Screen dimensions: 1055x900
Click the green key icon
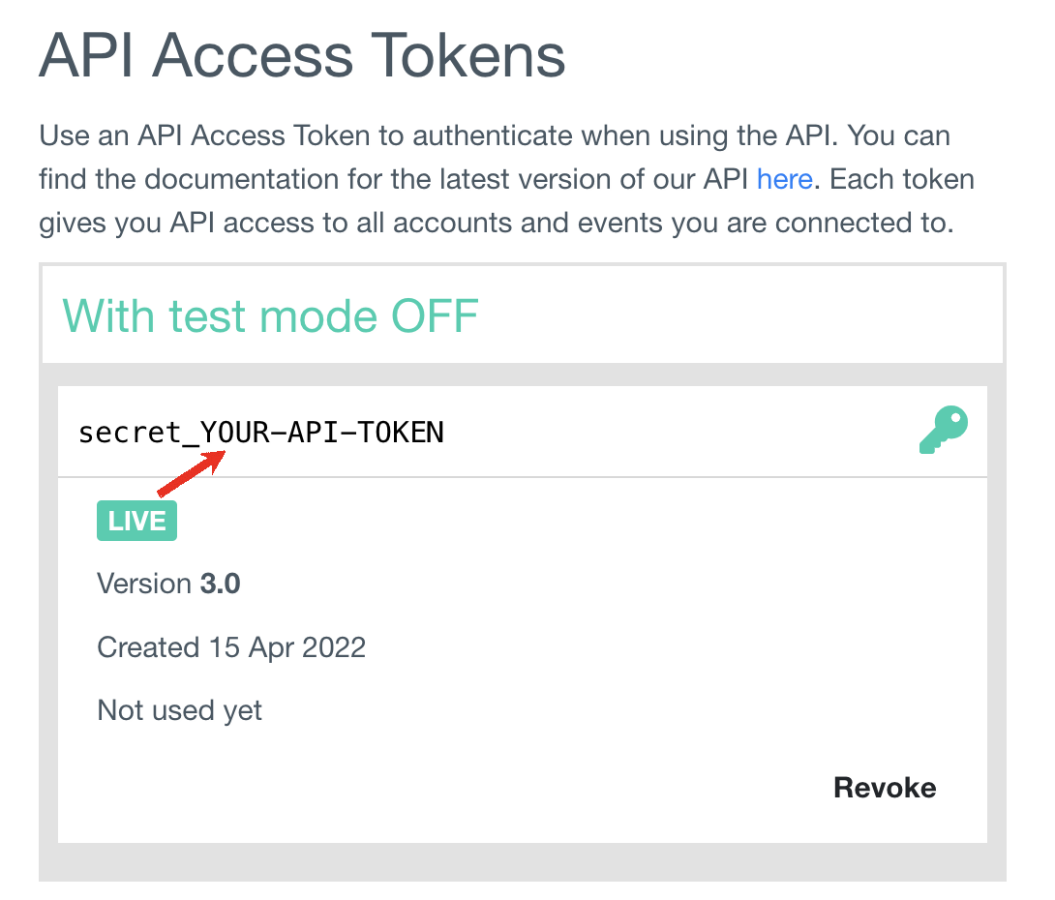[943, 431]
